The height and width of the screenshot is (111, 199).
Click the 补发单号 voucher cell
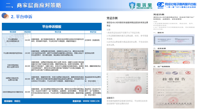click(92, 40)
